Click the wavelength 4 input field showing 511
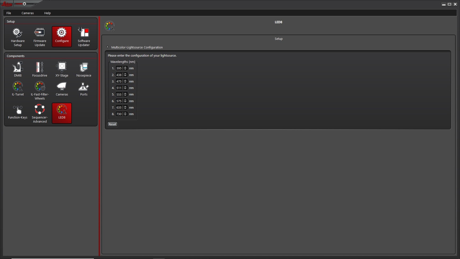 coord(119,88)
